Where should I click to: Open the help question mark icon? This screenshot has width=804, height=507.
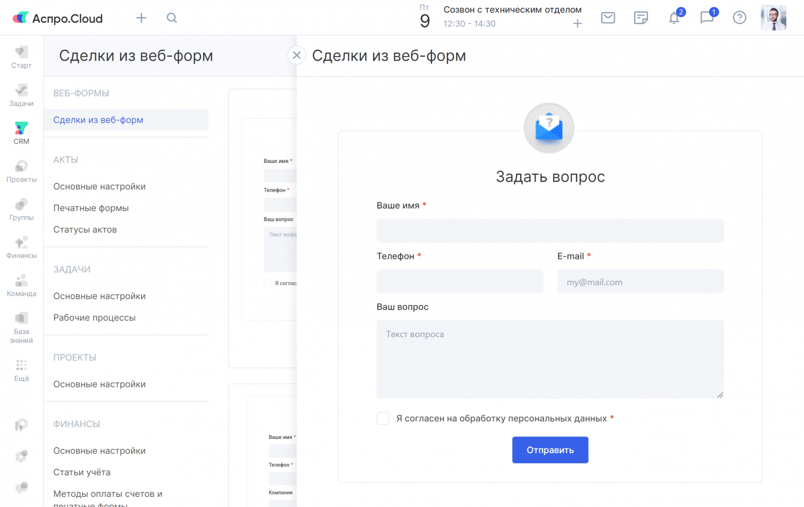point(739,18)
